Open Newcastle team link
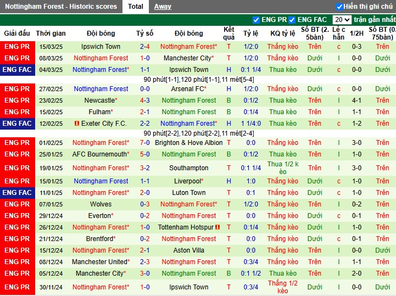The image size is (396, 296). point(101,100)
